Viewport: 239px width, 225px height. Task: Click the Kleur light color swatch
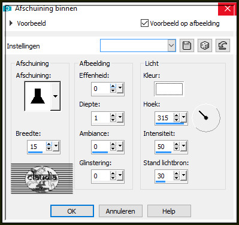tap(169, 89)
